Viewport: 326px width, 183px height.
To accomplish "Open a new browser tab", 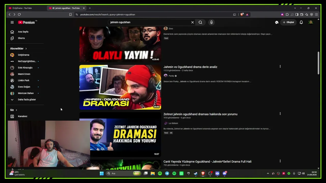I will (90, 8).
